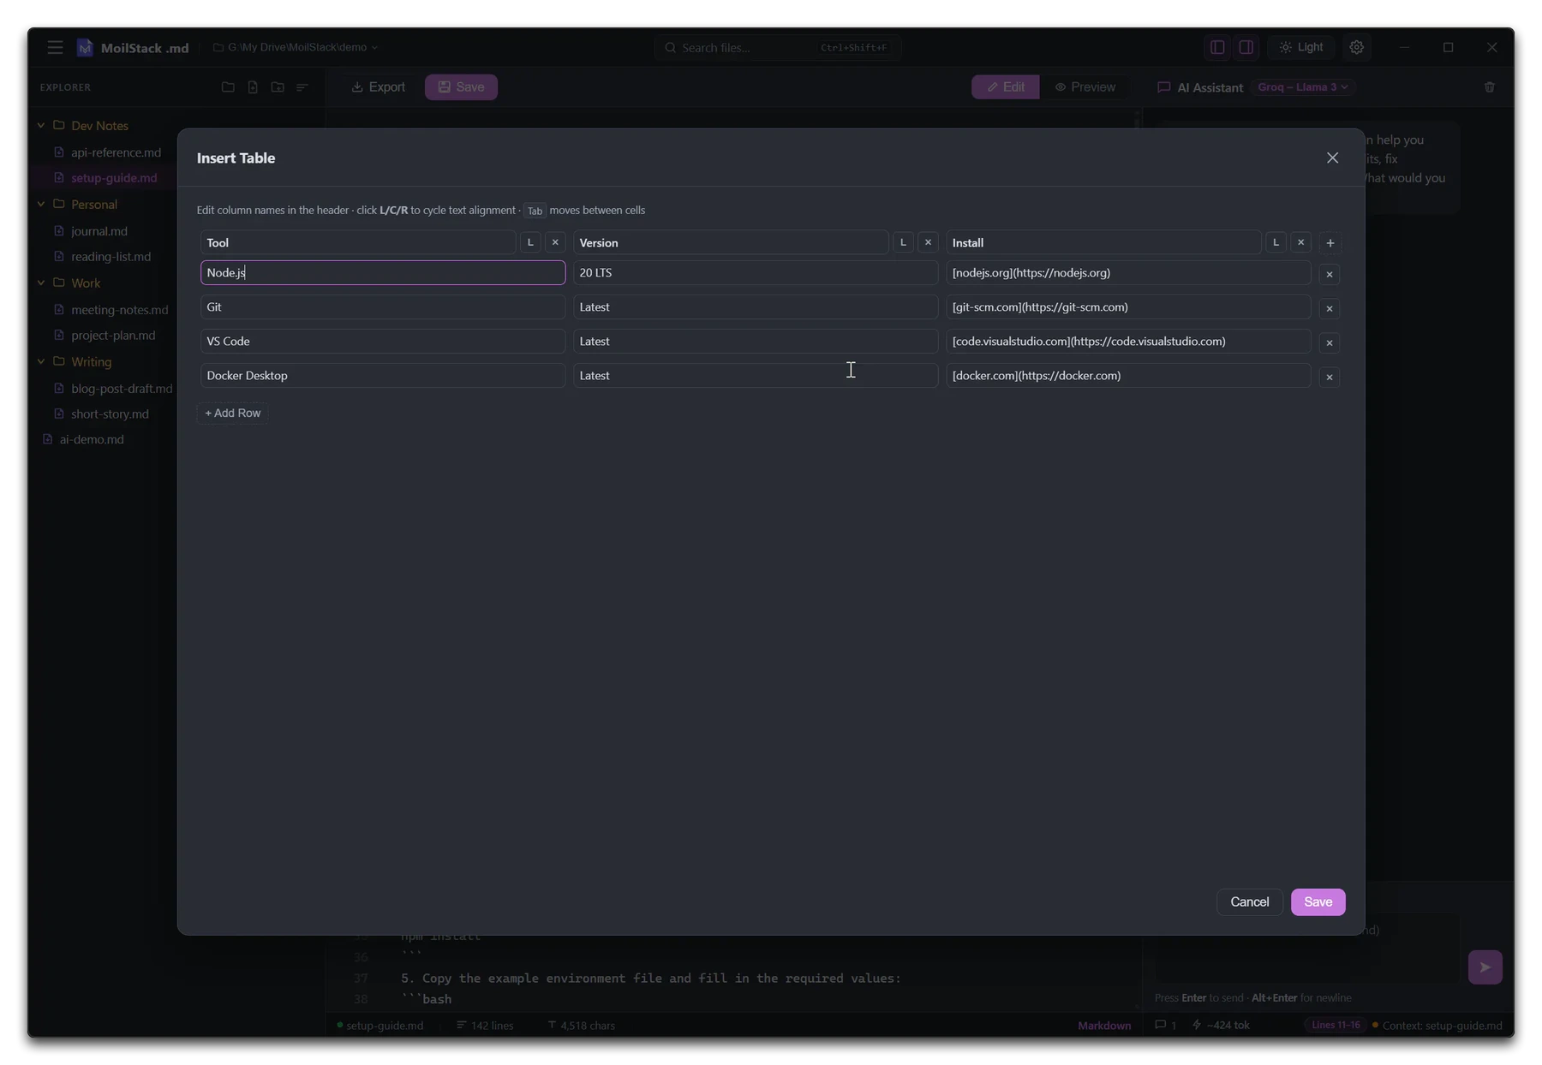This screenshot has height=1065, width=1542.
Task: Save the table in the dialog
Action: [x=1318, y=901]
